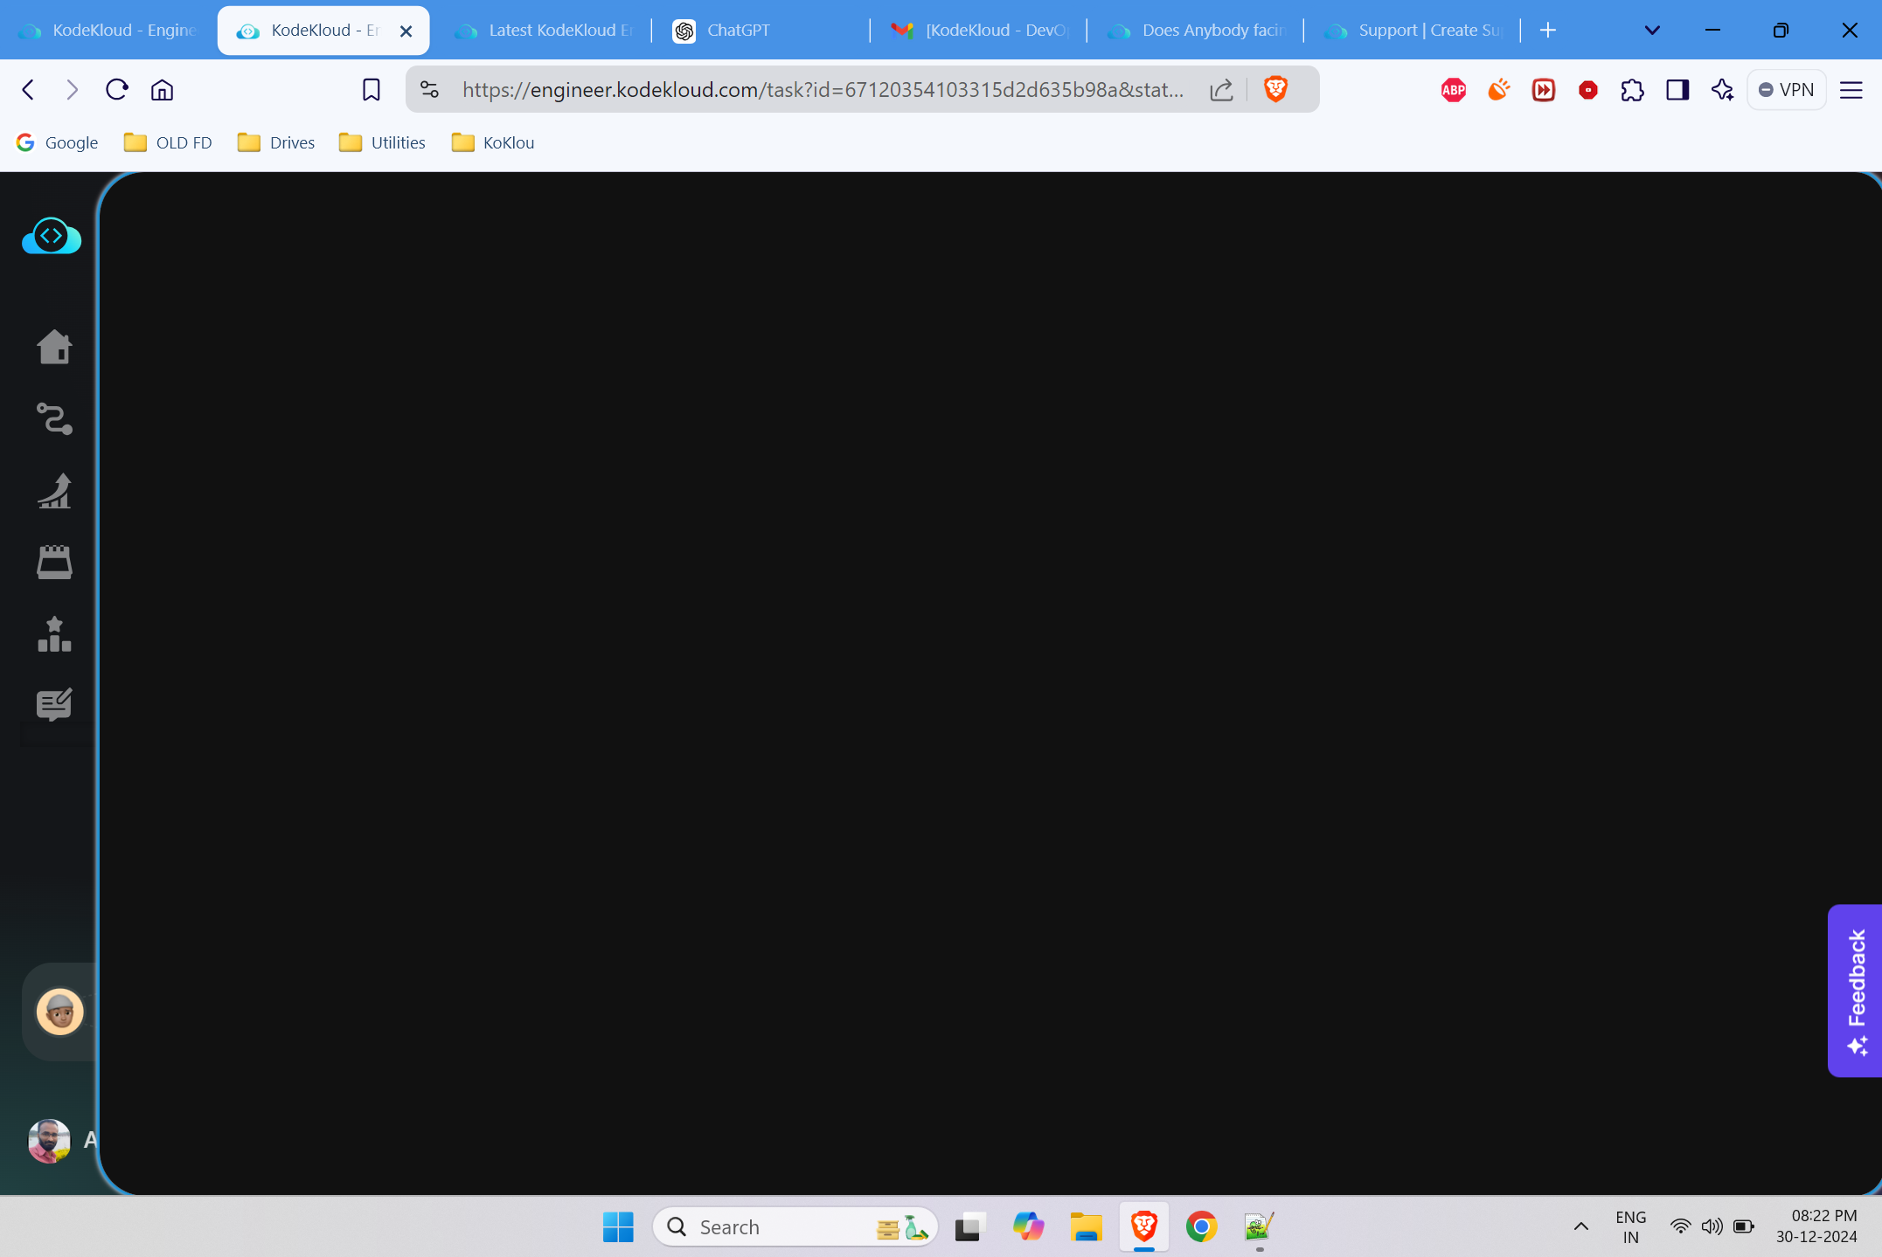Click the notes edit sidebar icon
Image resolution: width=1882 pixels, height=1257 pixels.
coord(54,704)
